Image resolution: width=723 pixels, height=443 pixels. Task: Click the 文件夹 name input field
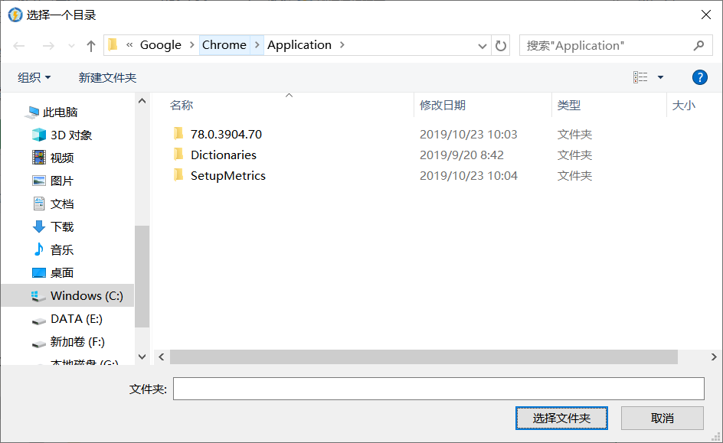pyautogui.click(x=438, y=389)
